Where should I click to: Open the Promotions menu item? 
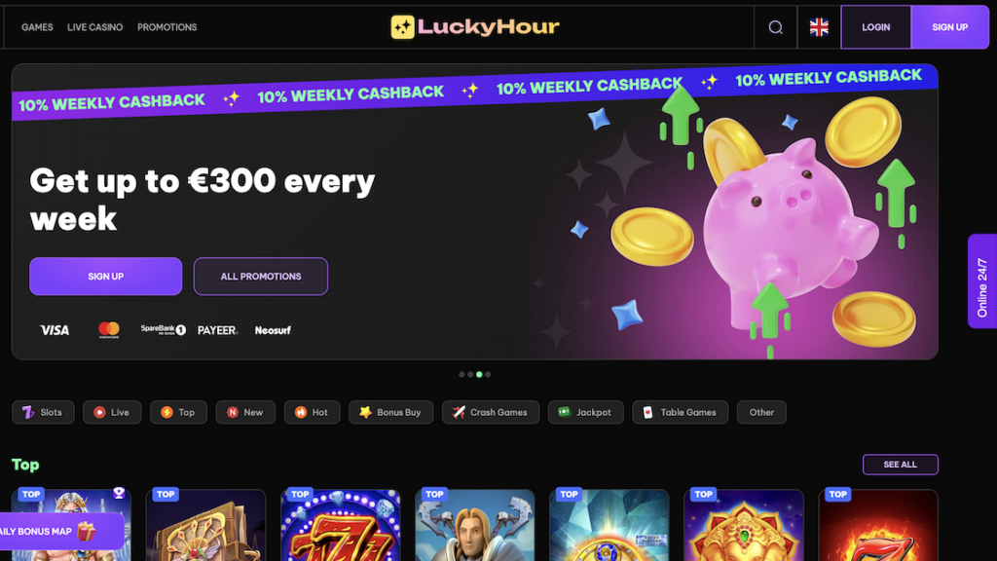[167, 27]
